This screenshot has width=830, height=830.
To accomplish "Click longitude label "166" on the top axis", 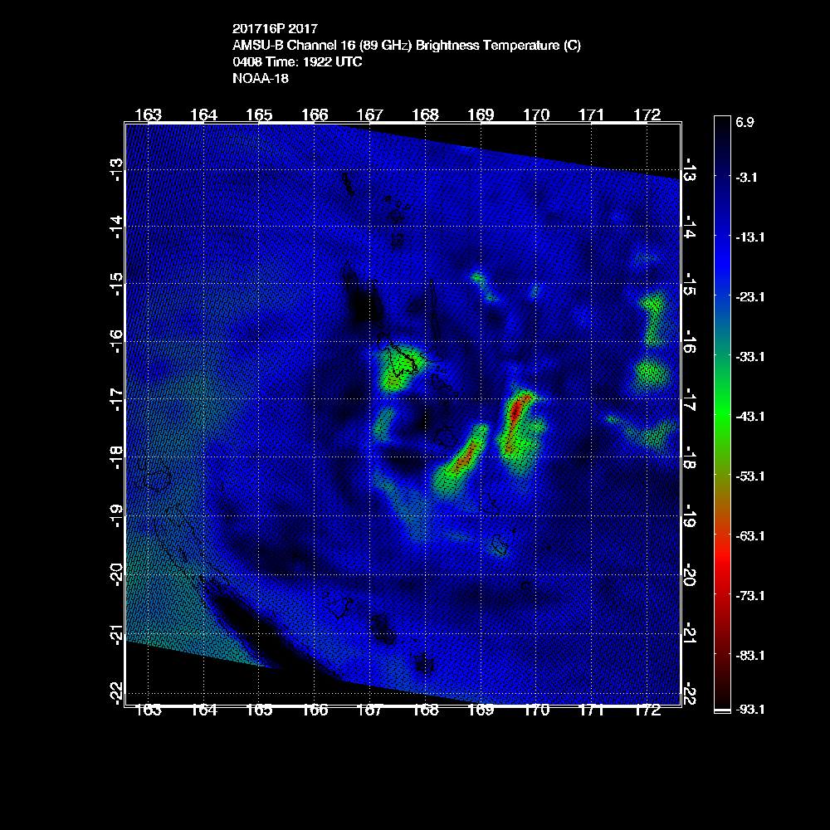I will pyautogui.click(x=315, y=115).
